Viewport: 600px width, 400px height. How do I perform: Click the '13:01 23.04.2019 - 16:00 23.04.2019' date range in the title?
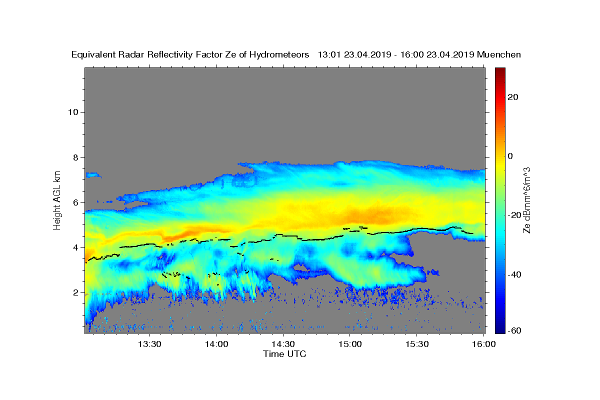[x=396, y=54]
